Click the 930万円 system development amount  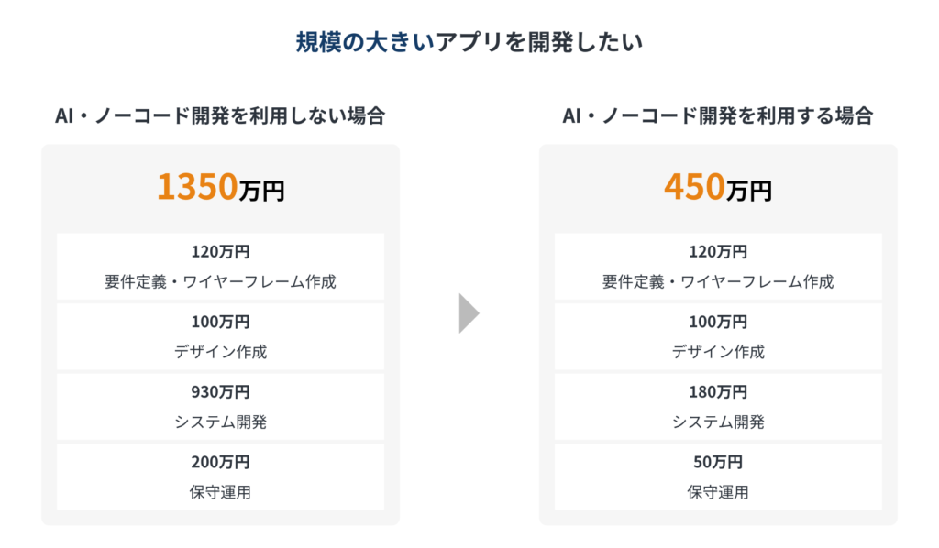220,392
